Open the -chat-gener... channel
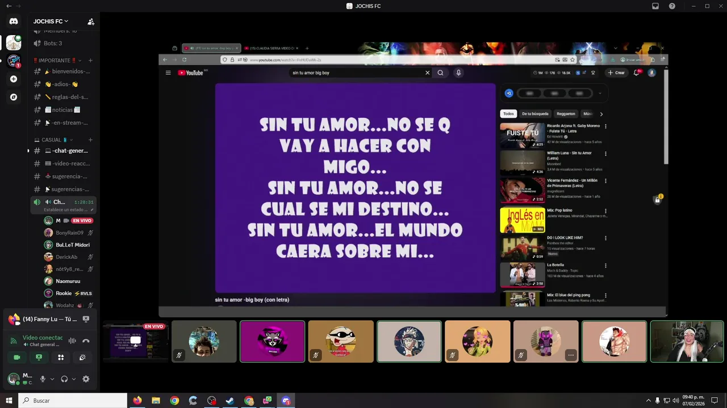 (62, 151)
